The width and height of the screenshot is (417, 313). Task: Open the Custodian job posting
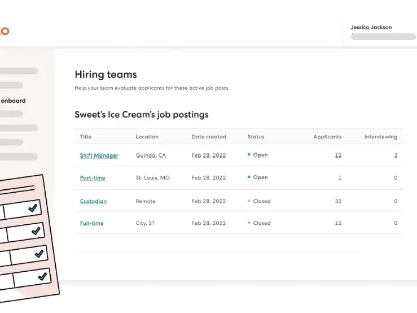point(93,201)
